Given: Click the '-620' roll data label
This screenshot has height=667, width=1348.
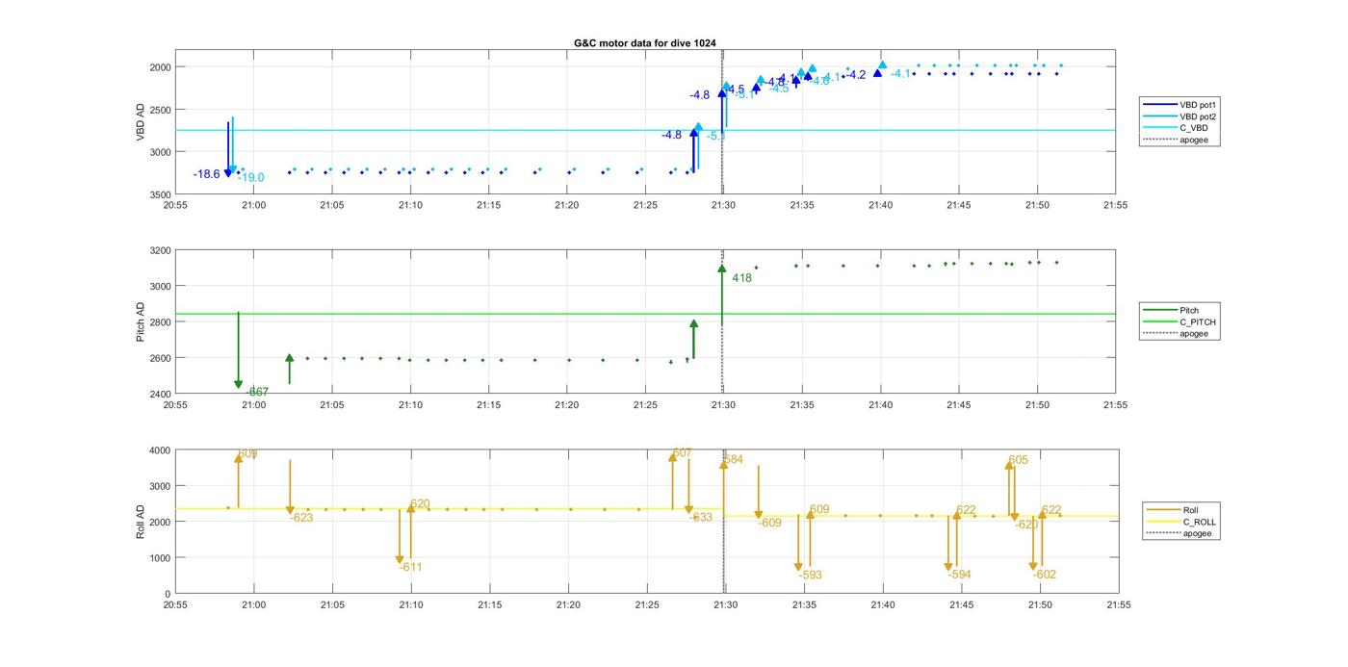Looking at the screenshot, I should 1026,525.
